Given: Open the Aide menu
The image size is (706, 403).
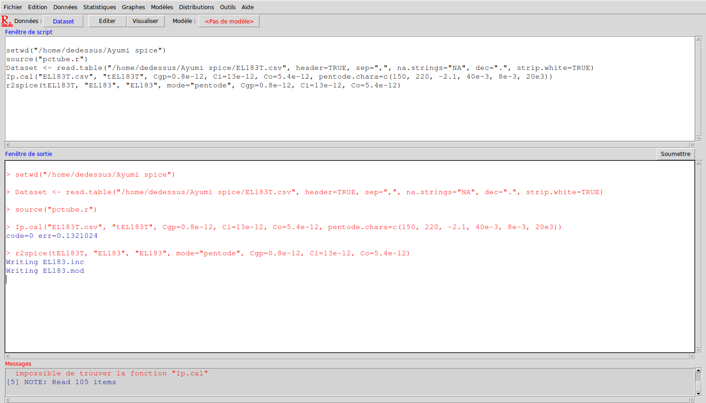Looking at the screenshot, I should click(x=248, y=7).
